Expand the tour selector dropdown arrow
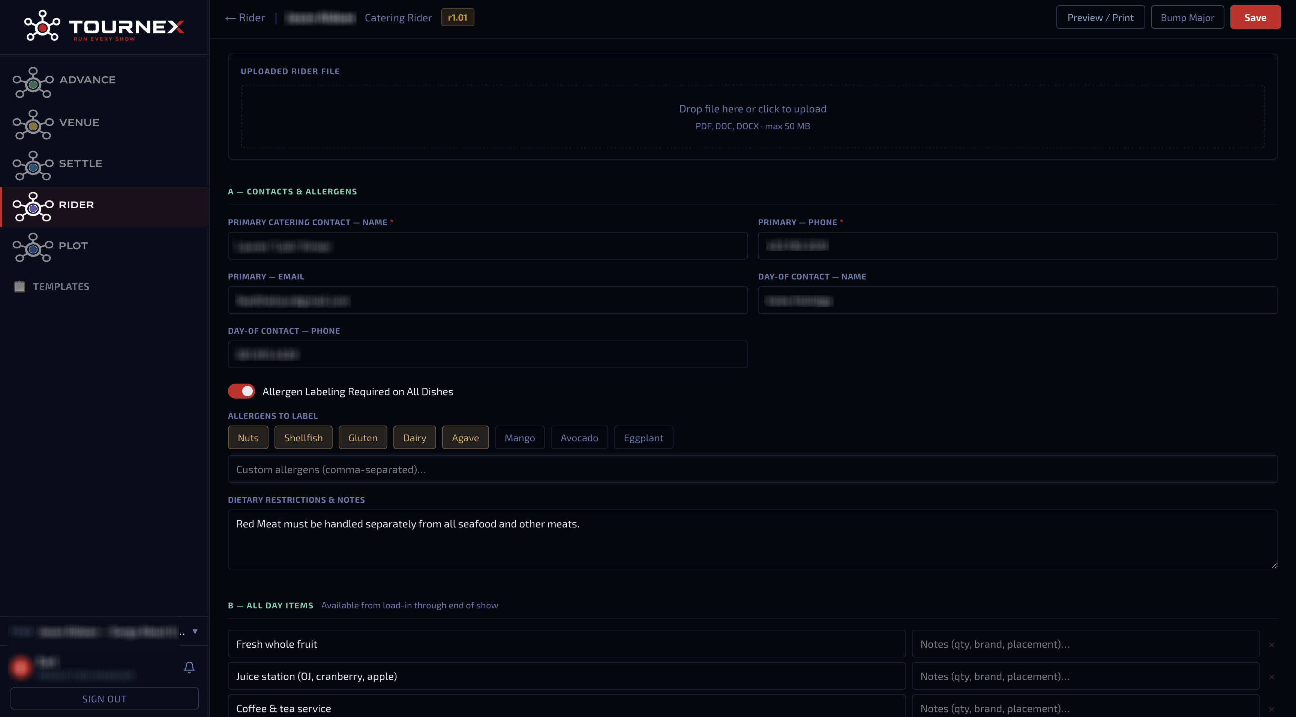This screenshot has width=1296, height=717. click(x=195, y=632)
